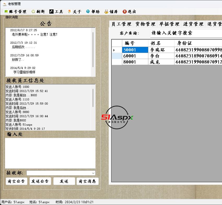Viewport: 222px width, 205px height.
Task: Click the announcement 后期修改 text
Action: click(23, 47)
